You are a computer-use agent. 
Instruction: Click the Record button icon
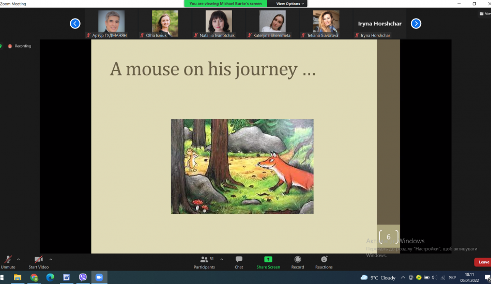click(298, 259)
